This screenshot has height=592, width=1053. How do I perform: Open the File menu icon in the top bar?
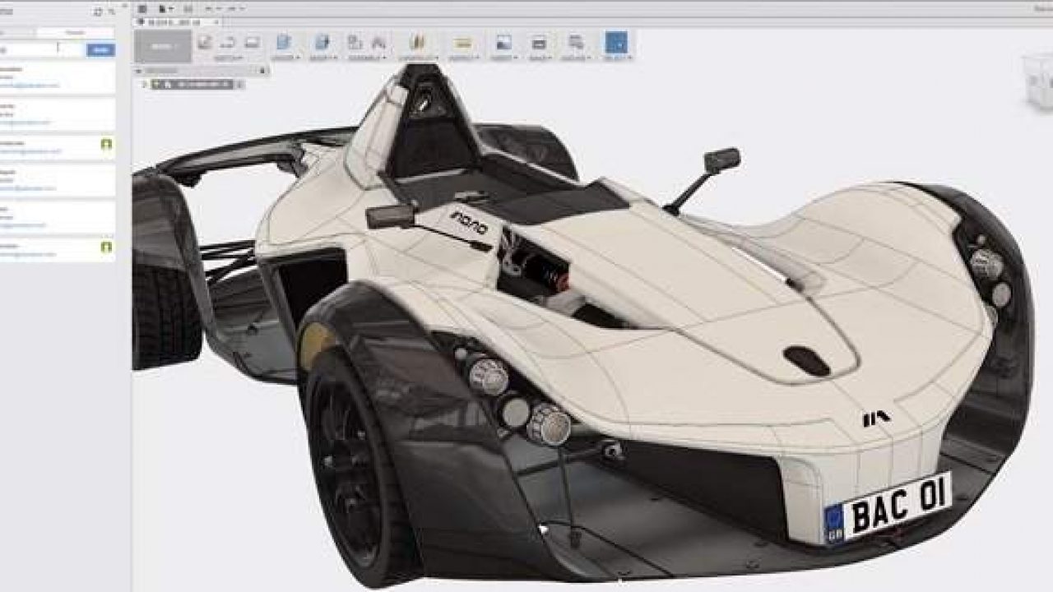point(164,9)
